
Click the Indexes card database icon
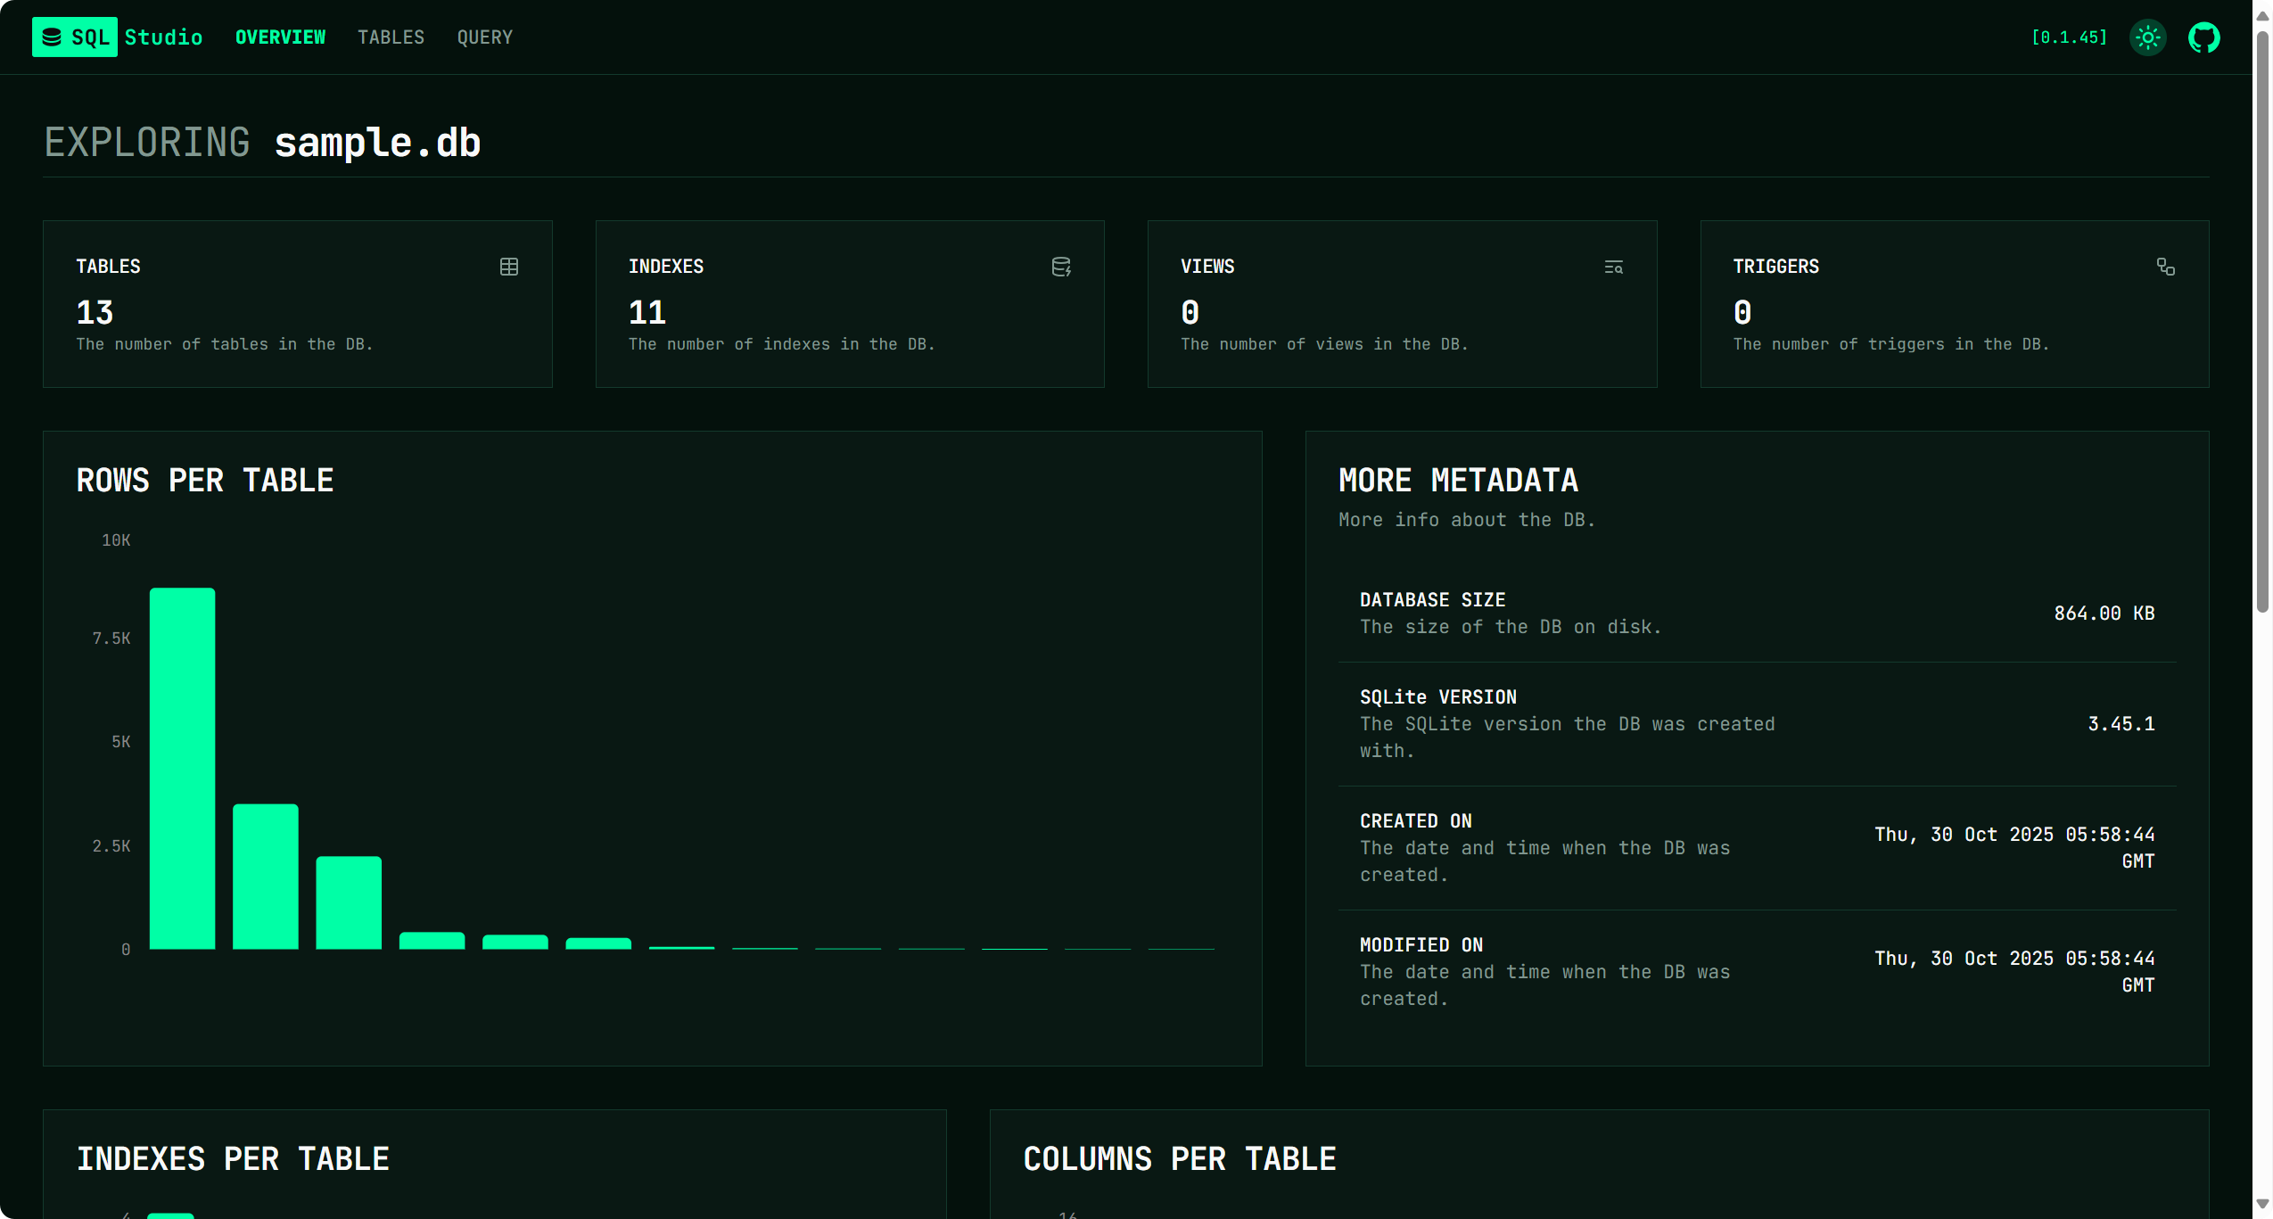click(1061, 267)
